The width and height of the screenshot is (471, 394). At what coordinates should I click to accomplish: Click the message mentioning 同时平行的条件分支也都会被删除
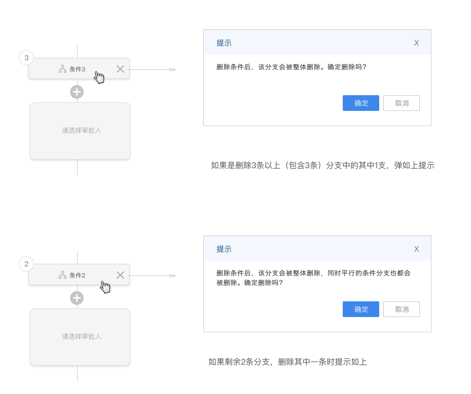click(x=313, y=278)
